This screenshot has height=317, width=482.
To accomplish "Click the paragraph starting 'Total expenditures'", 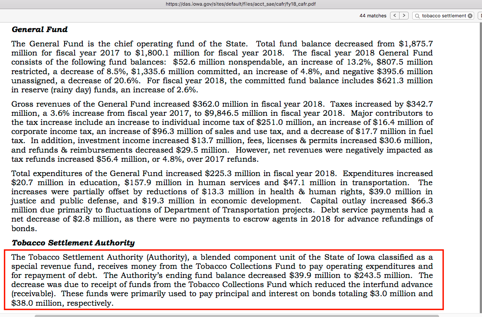I will coord(222,200).
